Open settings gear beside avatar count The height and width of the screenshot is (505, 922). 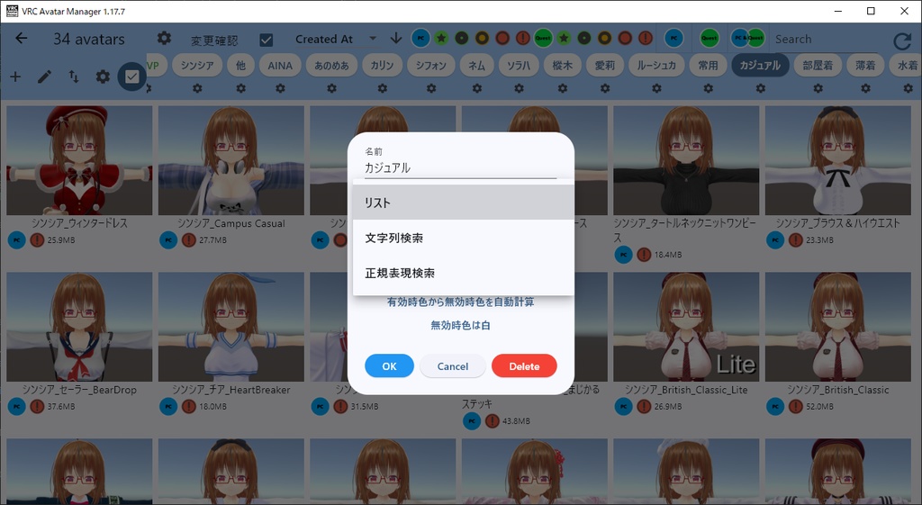point(164,38)
